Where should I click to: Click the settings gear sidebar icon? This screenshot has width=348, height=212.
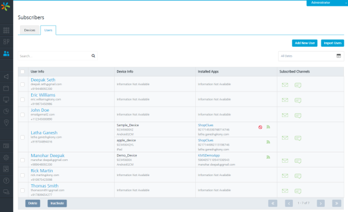pos(6,158)
